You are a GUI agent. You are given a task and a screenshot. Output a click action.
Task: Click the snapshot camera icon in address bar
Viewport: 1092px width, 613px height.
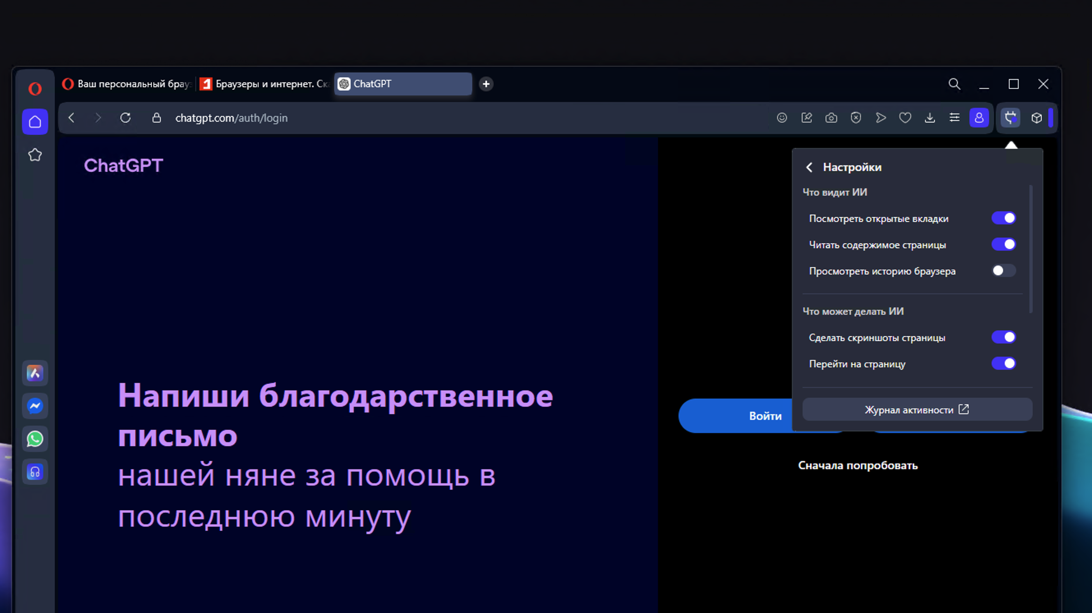pos(831,118)
